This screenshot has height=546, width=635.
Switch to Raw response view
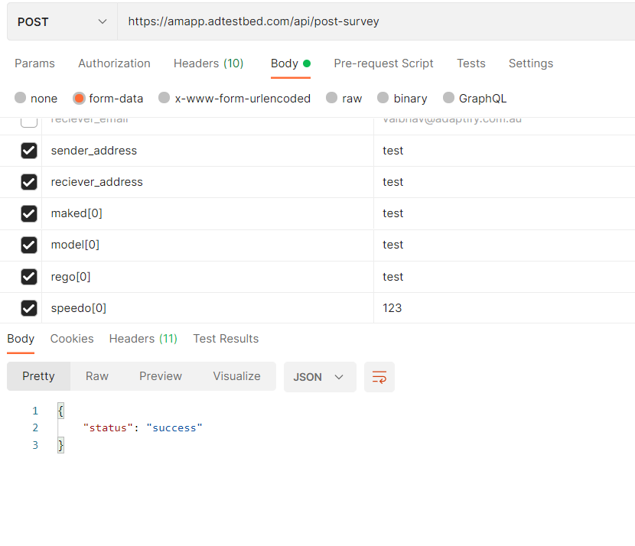97,376
